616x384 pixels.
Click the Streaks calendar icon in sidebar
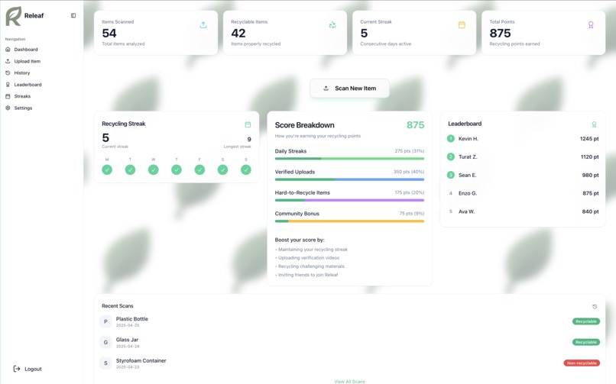pyautogui.click(x=8, y=96)
